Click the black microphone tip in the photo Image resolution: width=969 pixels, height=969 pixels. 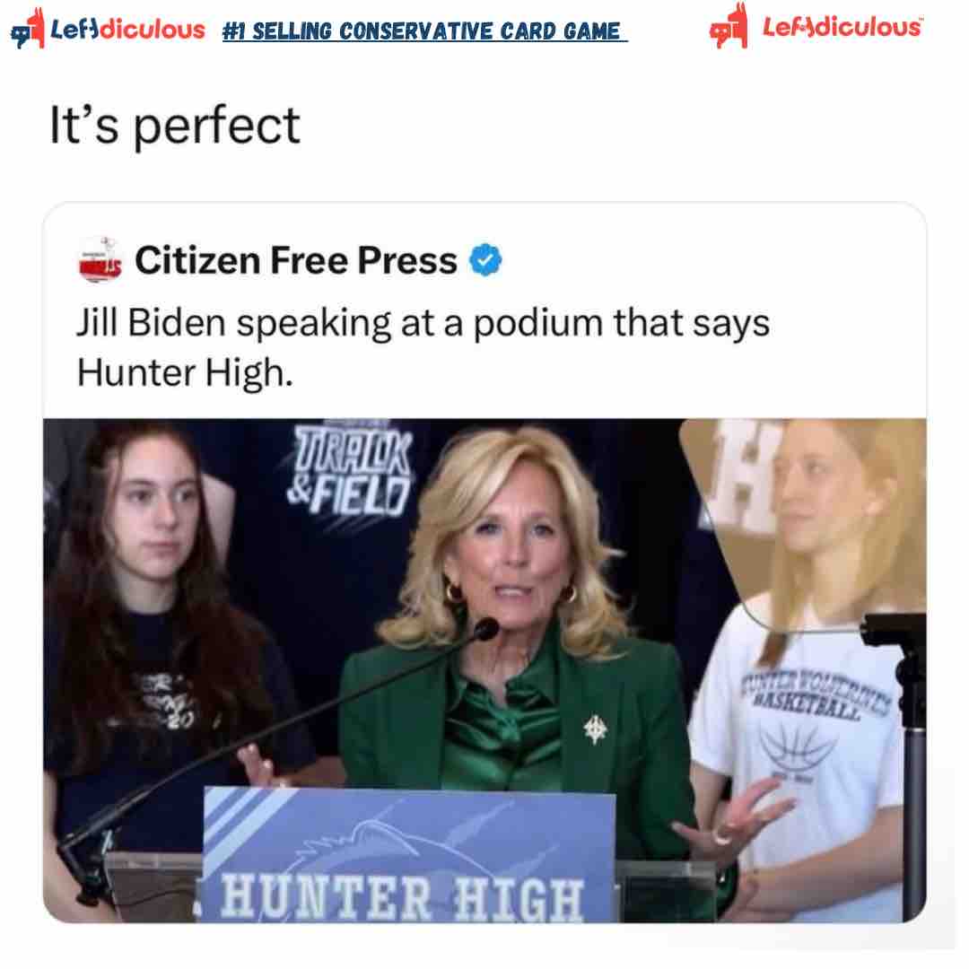(485, 629)
